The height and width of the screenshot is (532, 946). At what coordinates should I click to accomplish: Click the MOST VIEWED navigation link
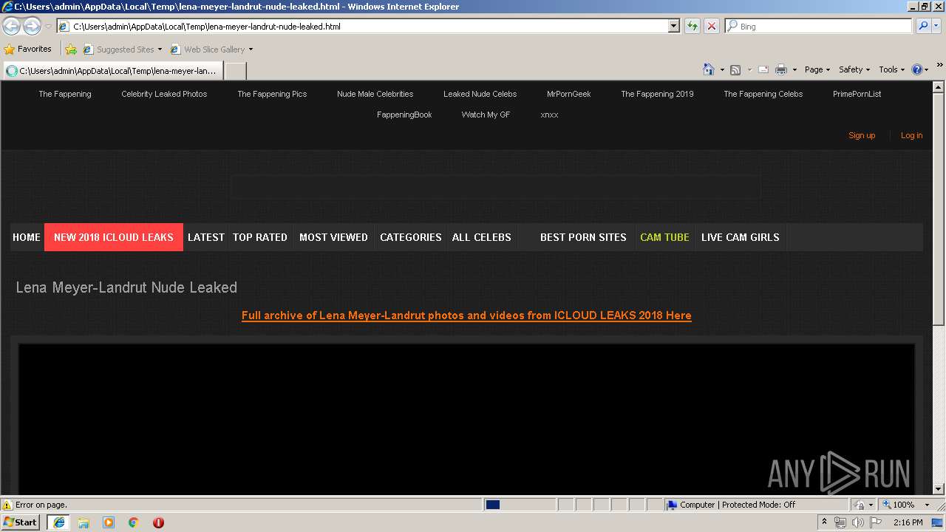pos(333,237)
